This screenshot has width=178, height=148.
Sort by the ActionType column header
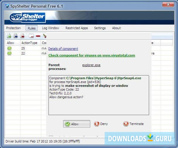30,43
